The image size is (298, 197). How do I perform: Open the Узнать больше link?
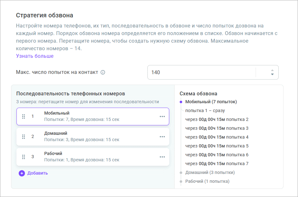[35, 56]
